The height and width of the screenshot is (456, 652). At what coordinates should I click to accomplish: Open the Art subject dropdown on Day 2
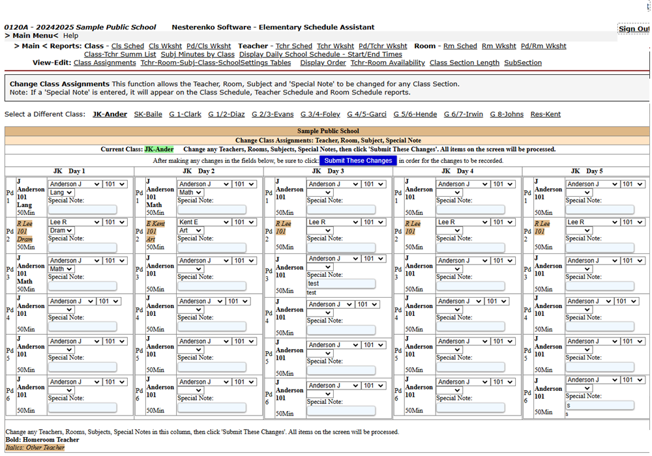(x=190, y=231)
